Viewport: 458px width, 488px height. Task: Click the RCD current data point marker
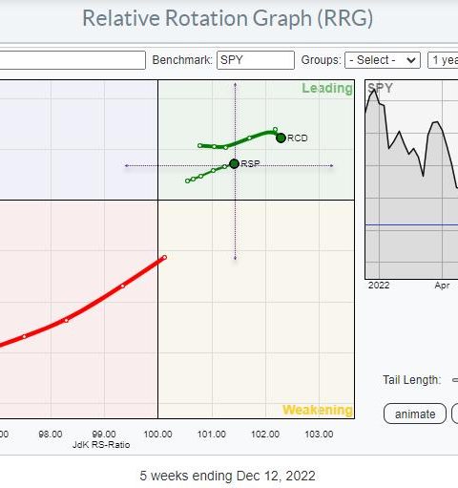tap(281, 138)
